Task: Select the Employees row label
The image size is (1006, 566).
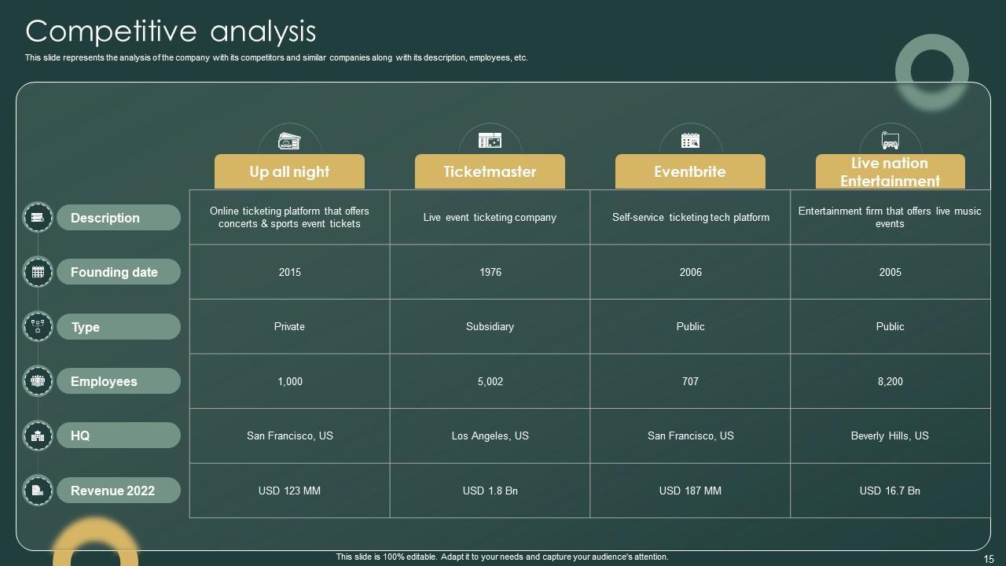Action: [119, 381]
